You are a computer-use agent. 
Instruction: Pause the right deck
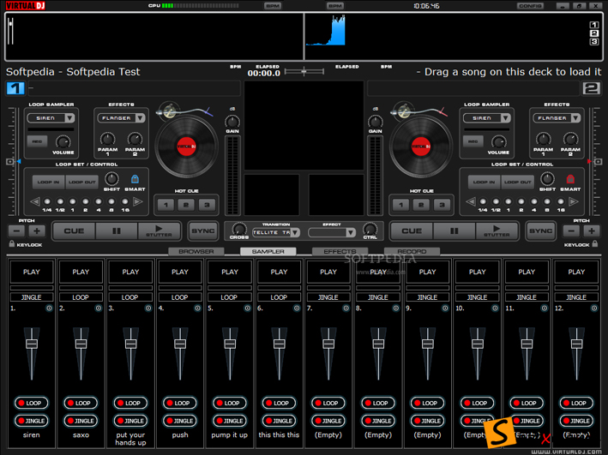(x=454, y=231)
